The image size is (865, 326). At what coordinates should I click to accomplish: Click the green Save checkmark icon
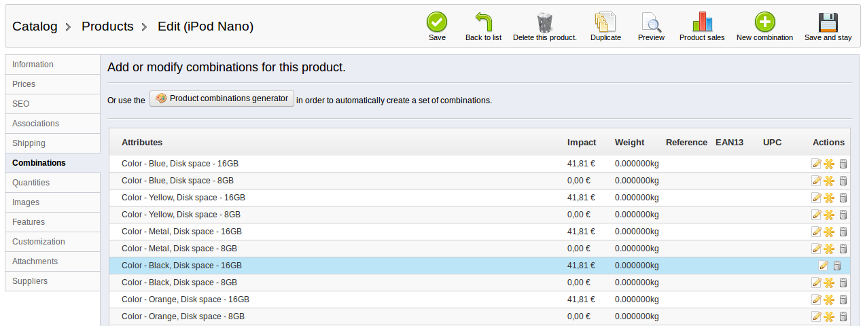point(437,22)
